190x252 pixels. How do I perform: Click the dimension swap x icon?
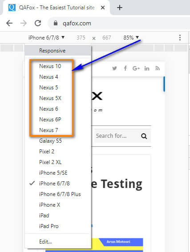[x=94, y=38]
